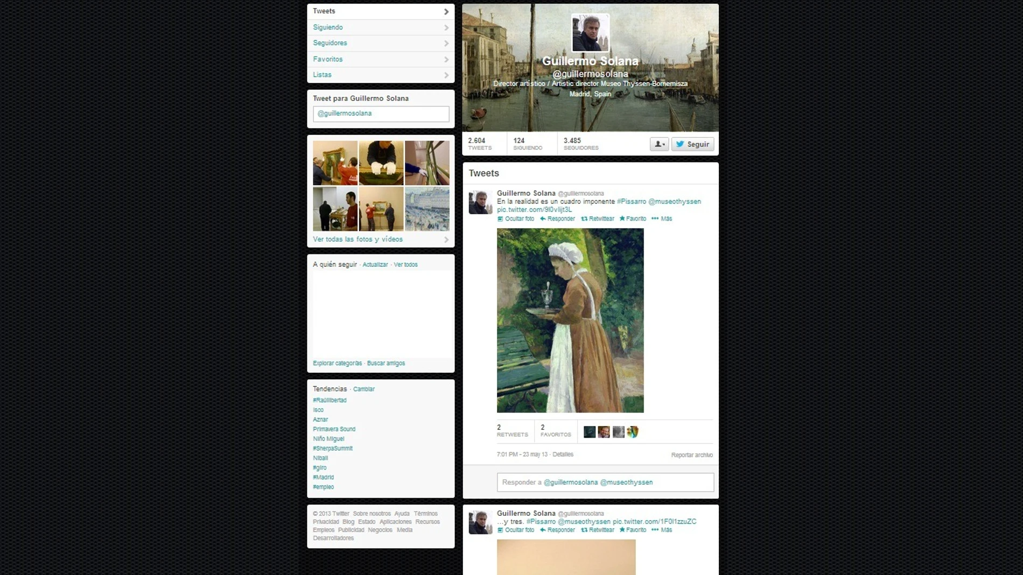1023x575 pixels.
Task: Click Guillermo Solana's profile avatar in header
Action: (x=590, y=33)
